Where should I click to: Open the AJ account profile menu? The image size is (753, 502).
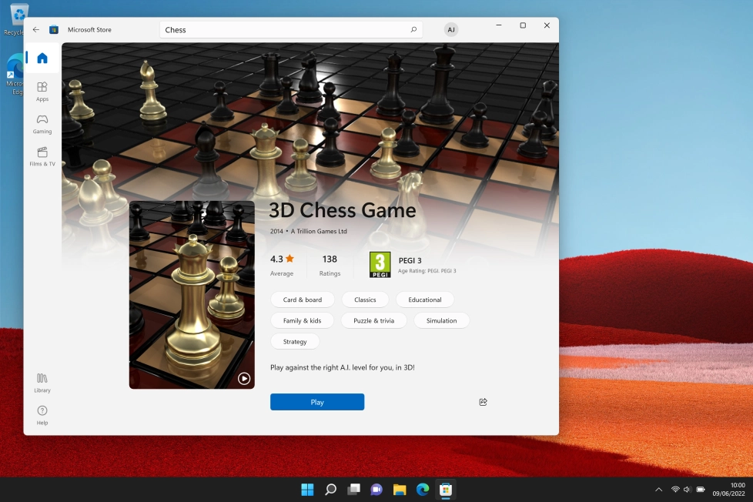[451, 30]
